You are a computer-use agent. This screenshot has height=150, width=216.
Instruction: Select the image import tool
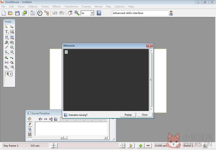tap(12, 32)
